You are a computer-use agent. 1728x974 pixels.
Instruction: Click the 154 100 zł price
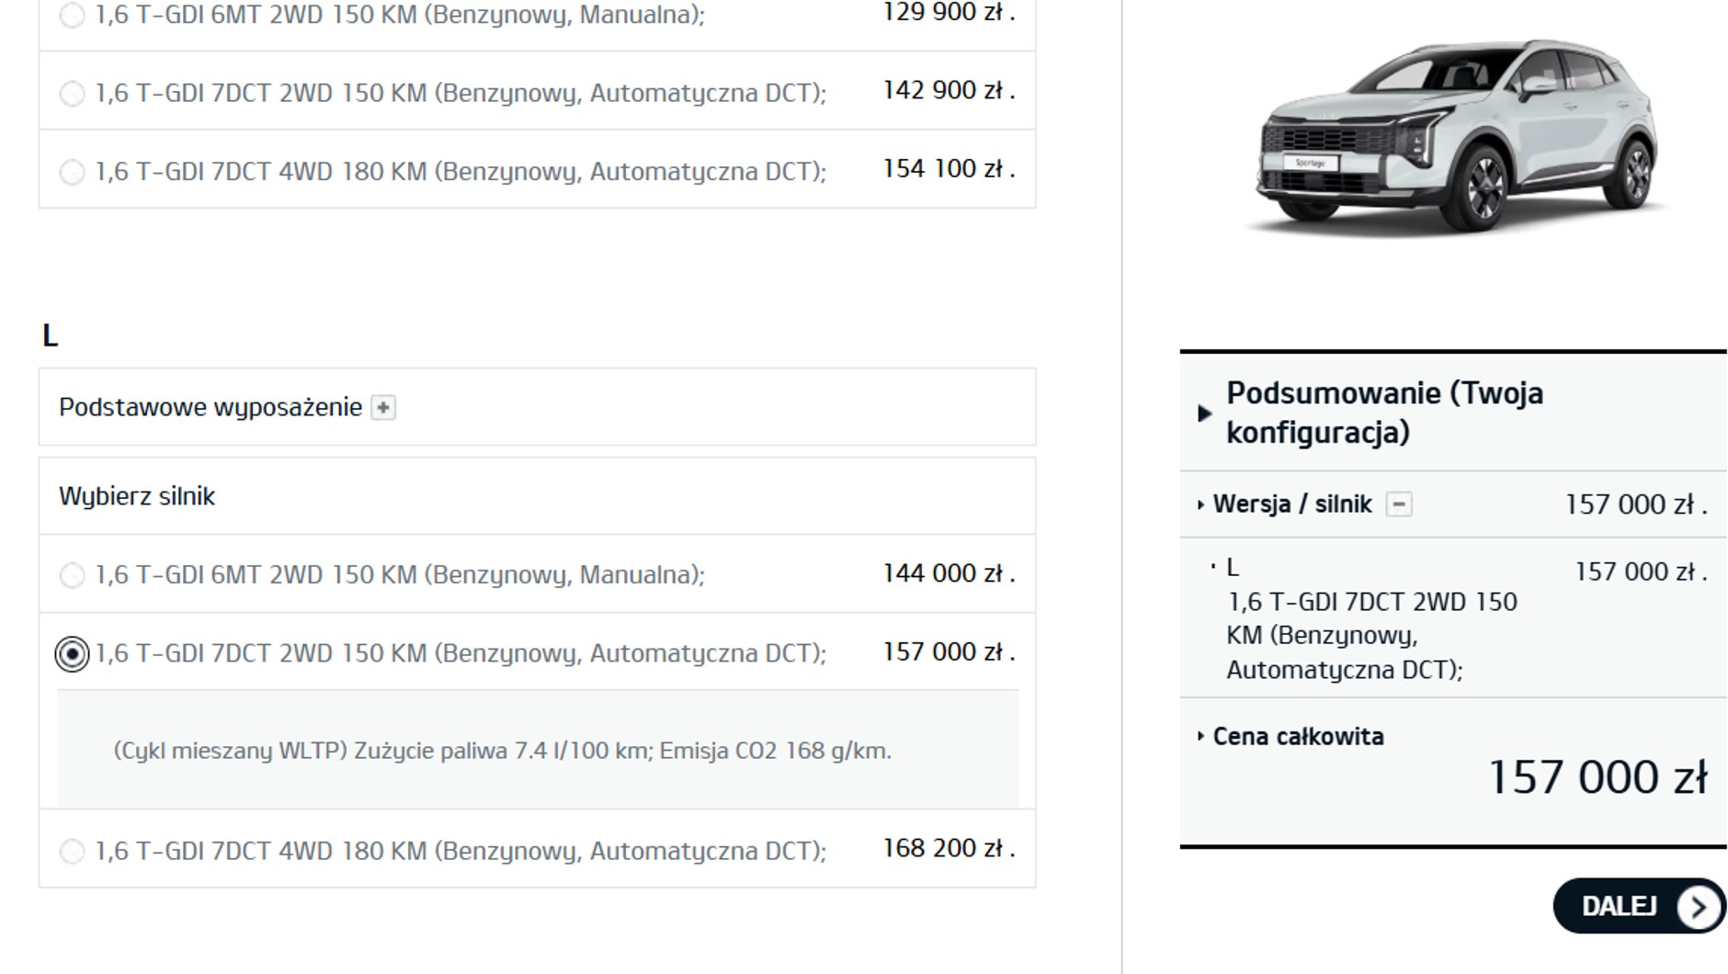(x=949, y=169)
